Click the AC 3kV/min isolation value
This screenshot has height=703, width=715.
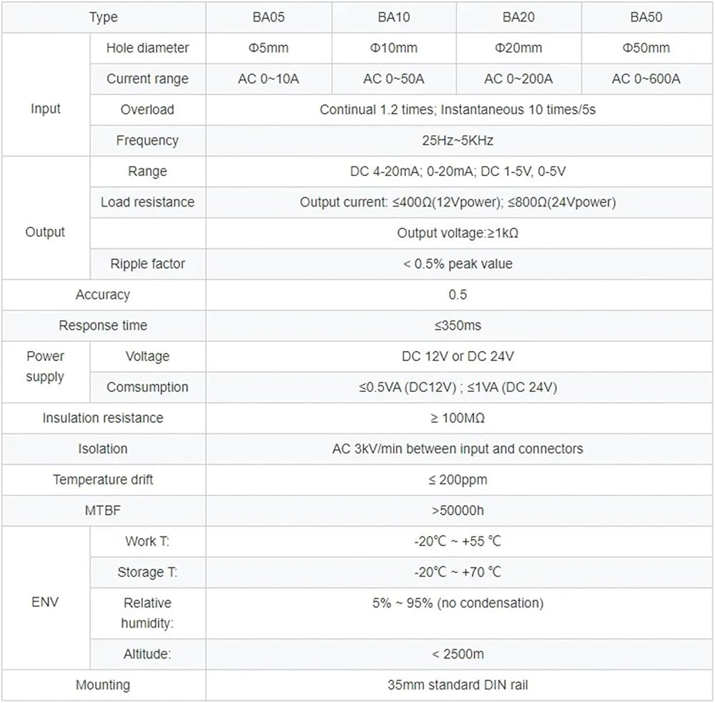point(458,449)
